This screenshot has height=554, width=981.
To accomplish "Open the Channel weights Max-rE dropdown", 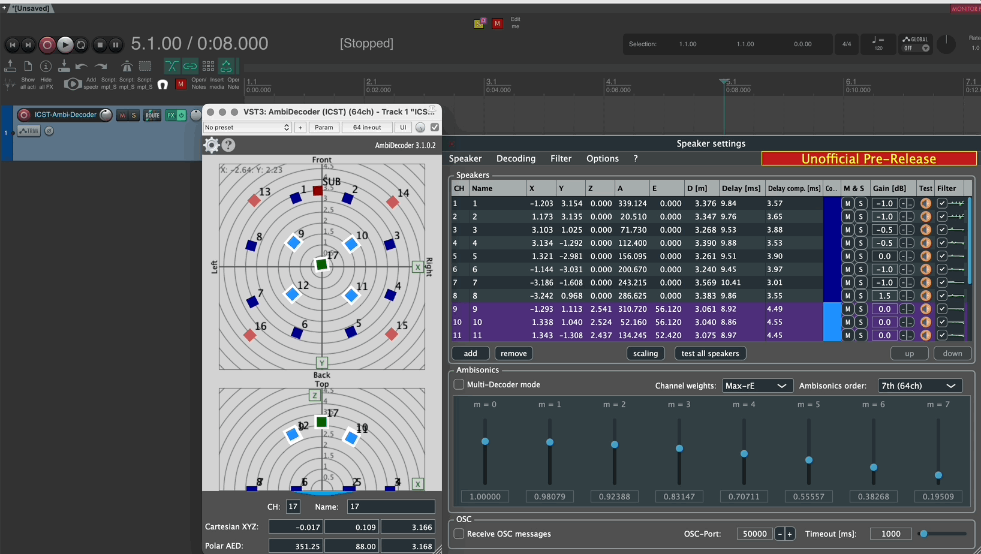I will pos(757,386).
